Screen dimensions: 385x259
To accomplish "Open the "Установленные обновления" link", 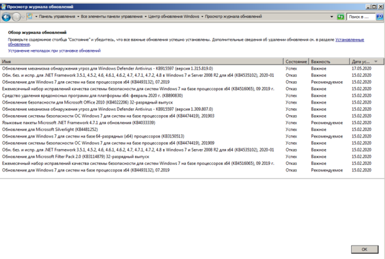I will point(350,40).
